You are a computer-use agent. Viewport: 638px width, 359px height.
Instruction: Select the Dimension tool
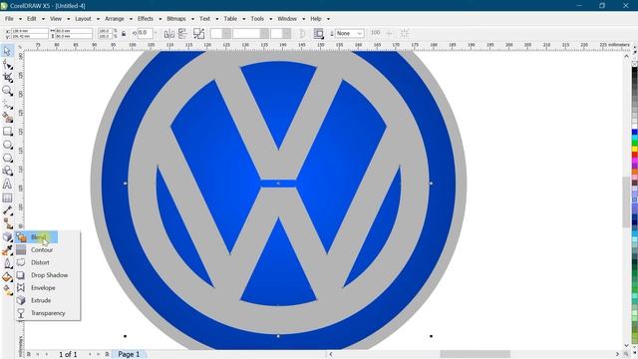tap(7, 210)
